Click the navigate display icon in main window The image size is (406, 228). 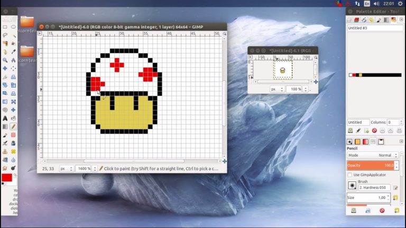(x=225, y=161)
